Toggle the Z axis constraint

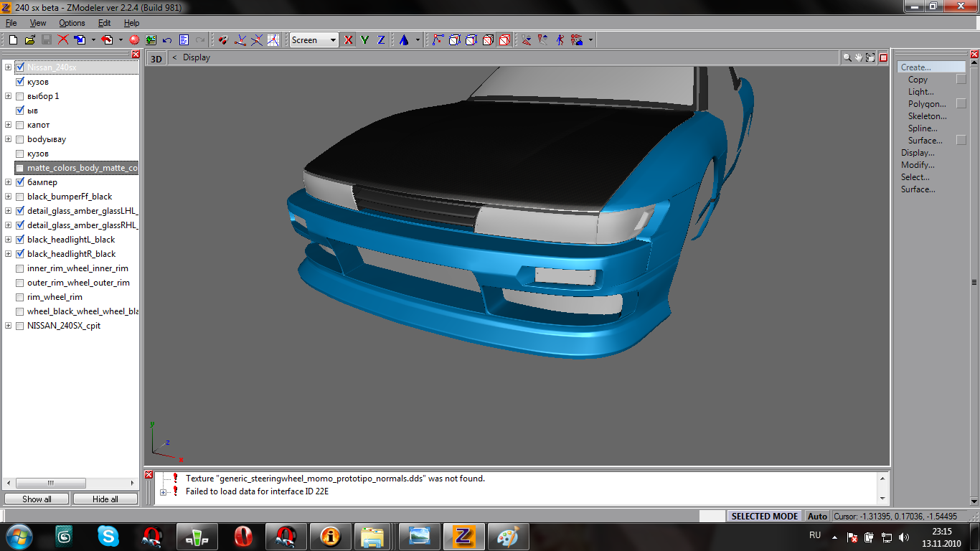point(381,40)
